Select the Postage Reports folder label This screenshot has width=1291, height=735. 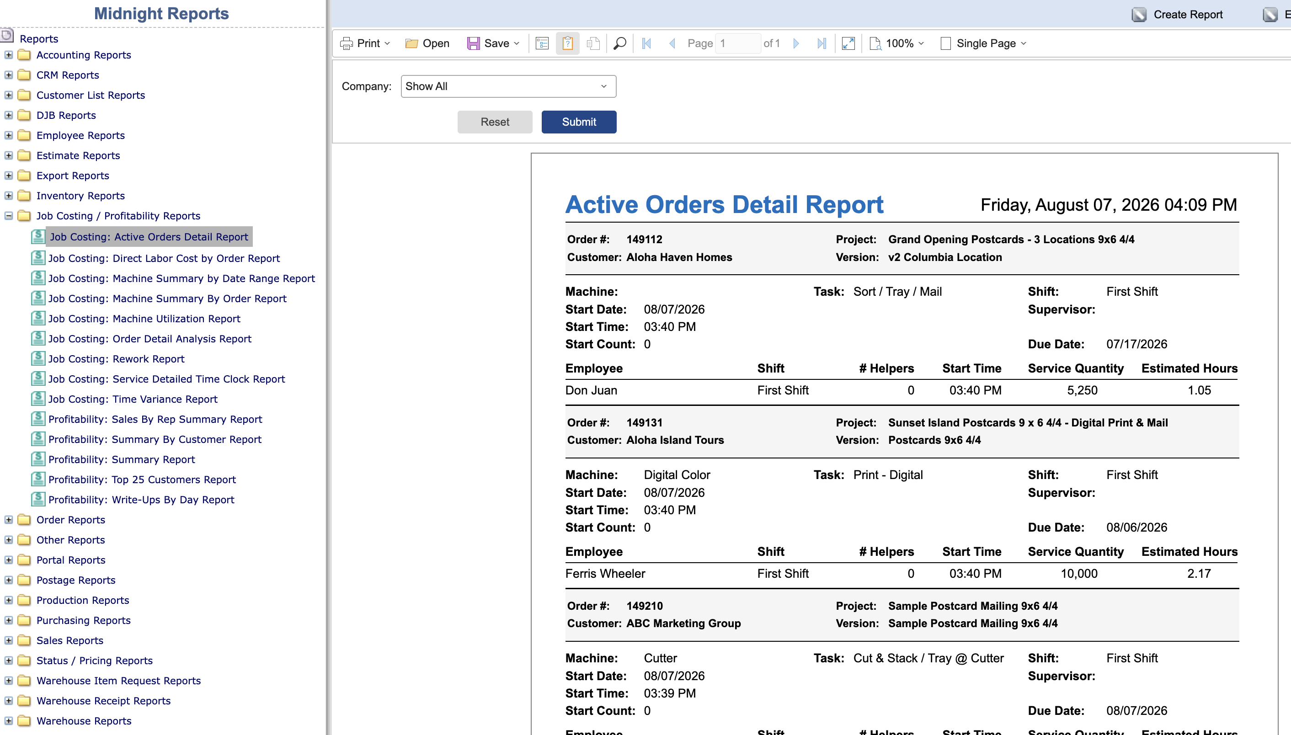point(76,580)
